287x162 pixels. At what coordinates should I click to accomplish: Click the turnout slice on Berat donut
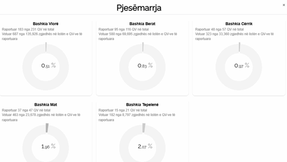[143, 47]
